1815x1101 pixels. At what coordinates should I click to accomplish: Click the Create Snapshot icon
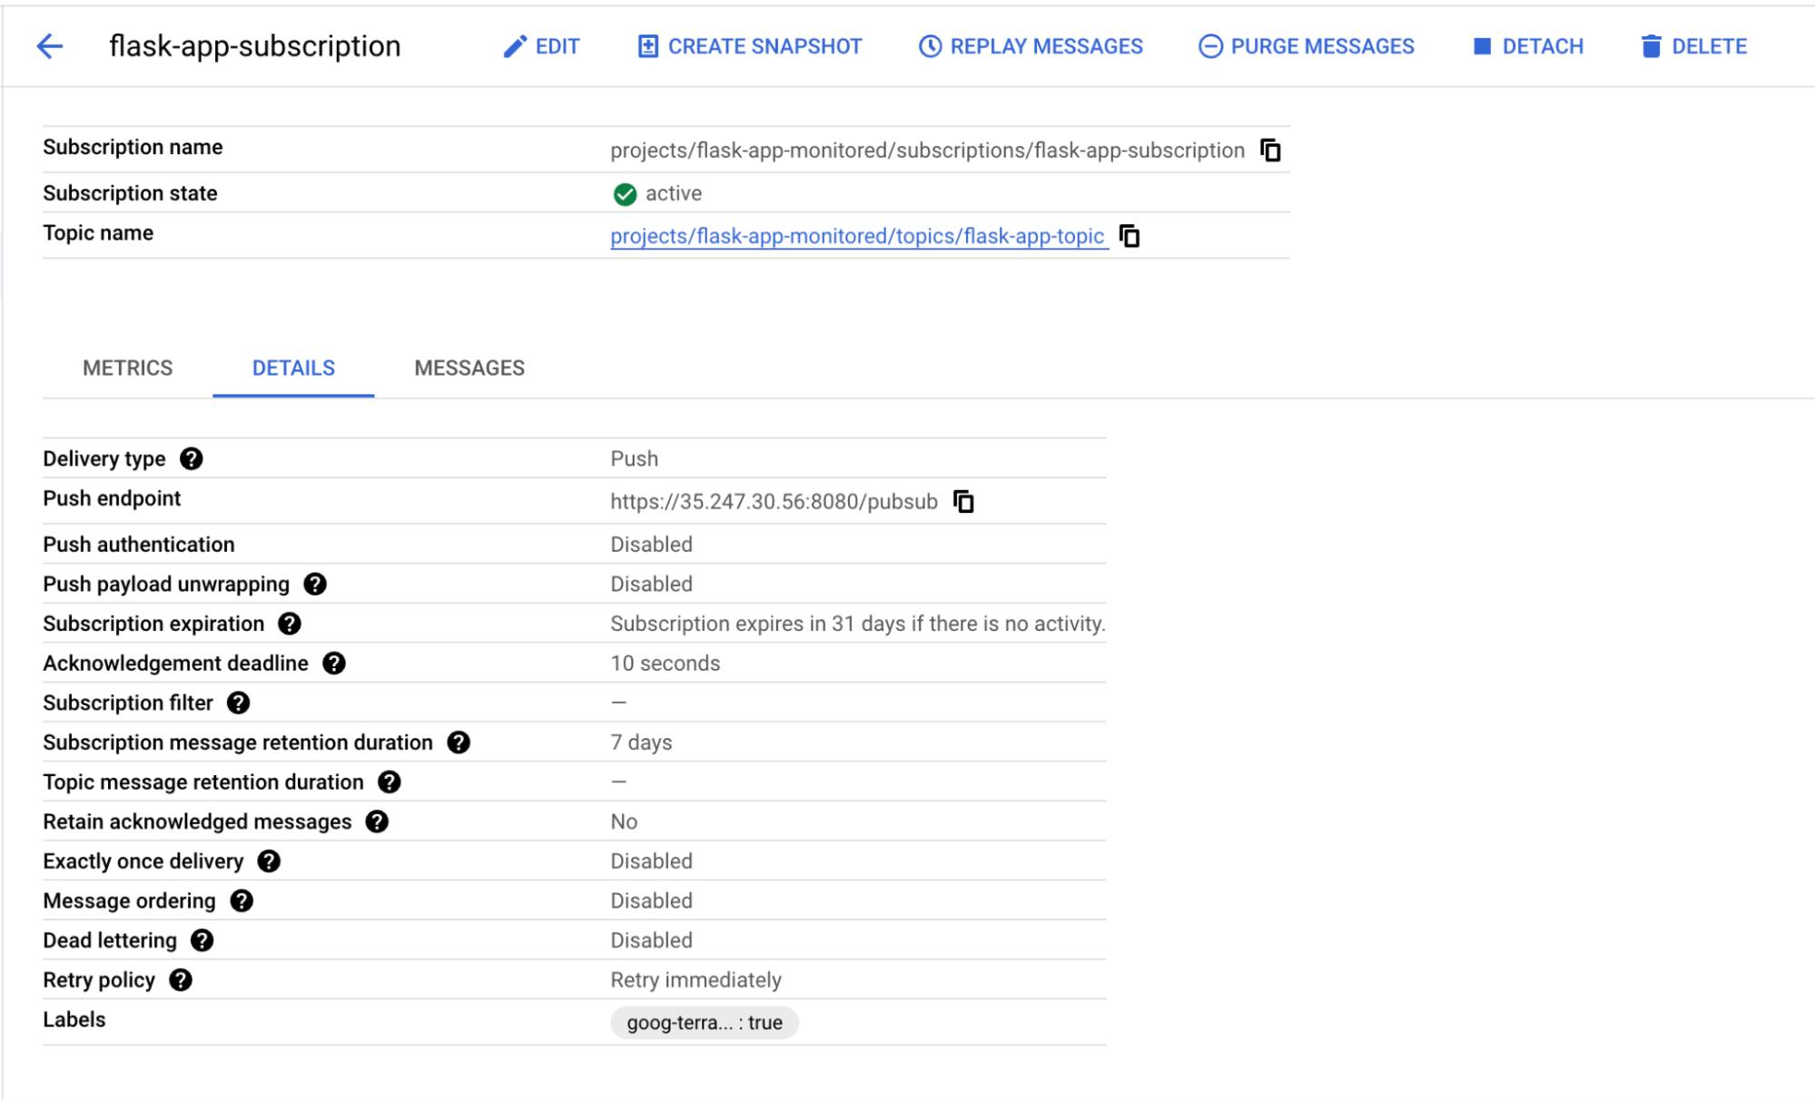coord(646,45)
